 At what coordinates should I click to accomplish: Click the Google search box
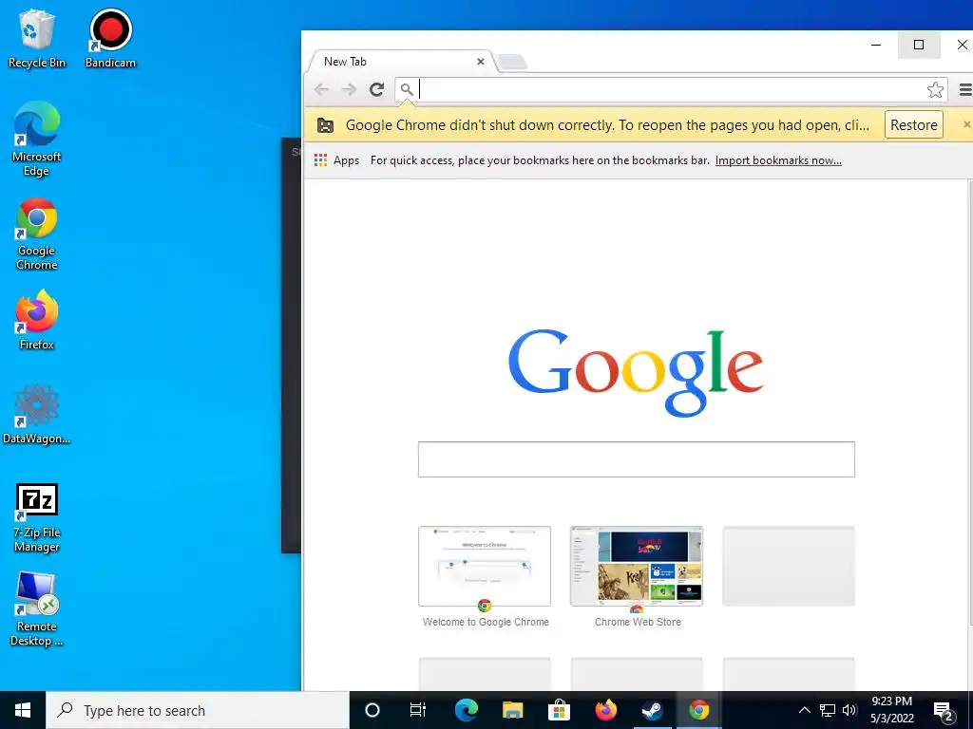636,459
